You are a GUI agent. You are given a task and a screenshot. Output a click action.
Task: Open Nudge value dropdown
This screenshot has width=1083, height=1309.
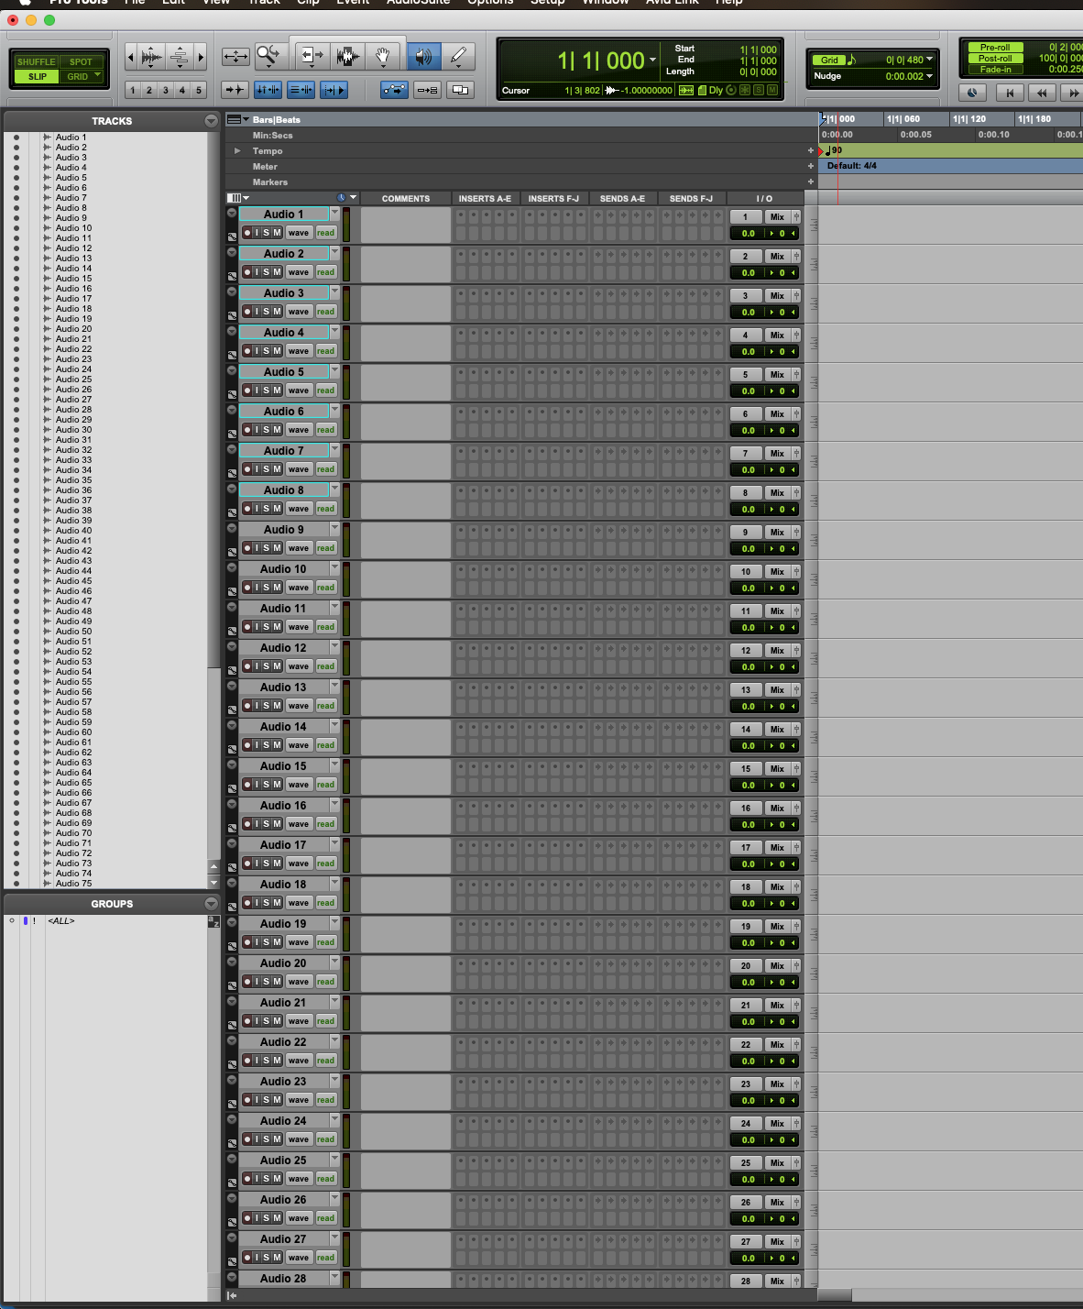coord(930,76)
